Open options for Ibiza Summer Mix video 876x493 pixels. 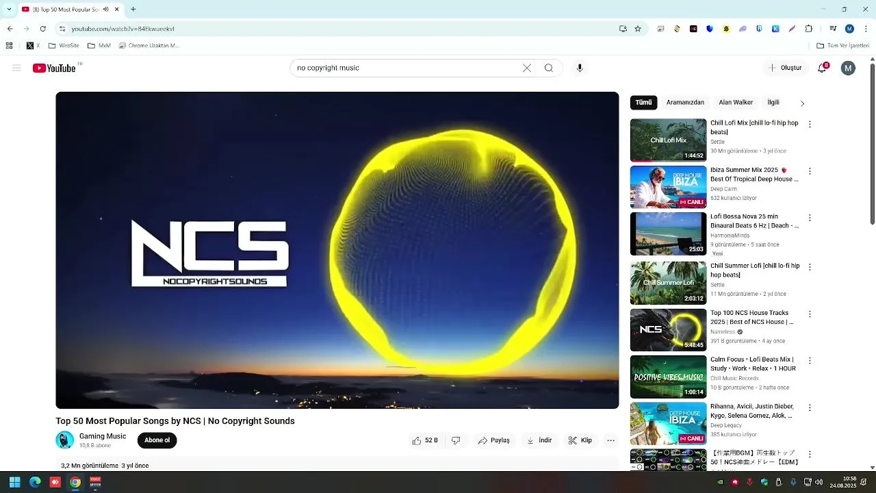(x=810, y=171)
